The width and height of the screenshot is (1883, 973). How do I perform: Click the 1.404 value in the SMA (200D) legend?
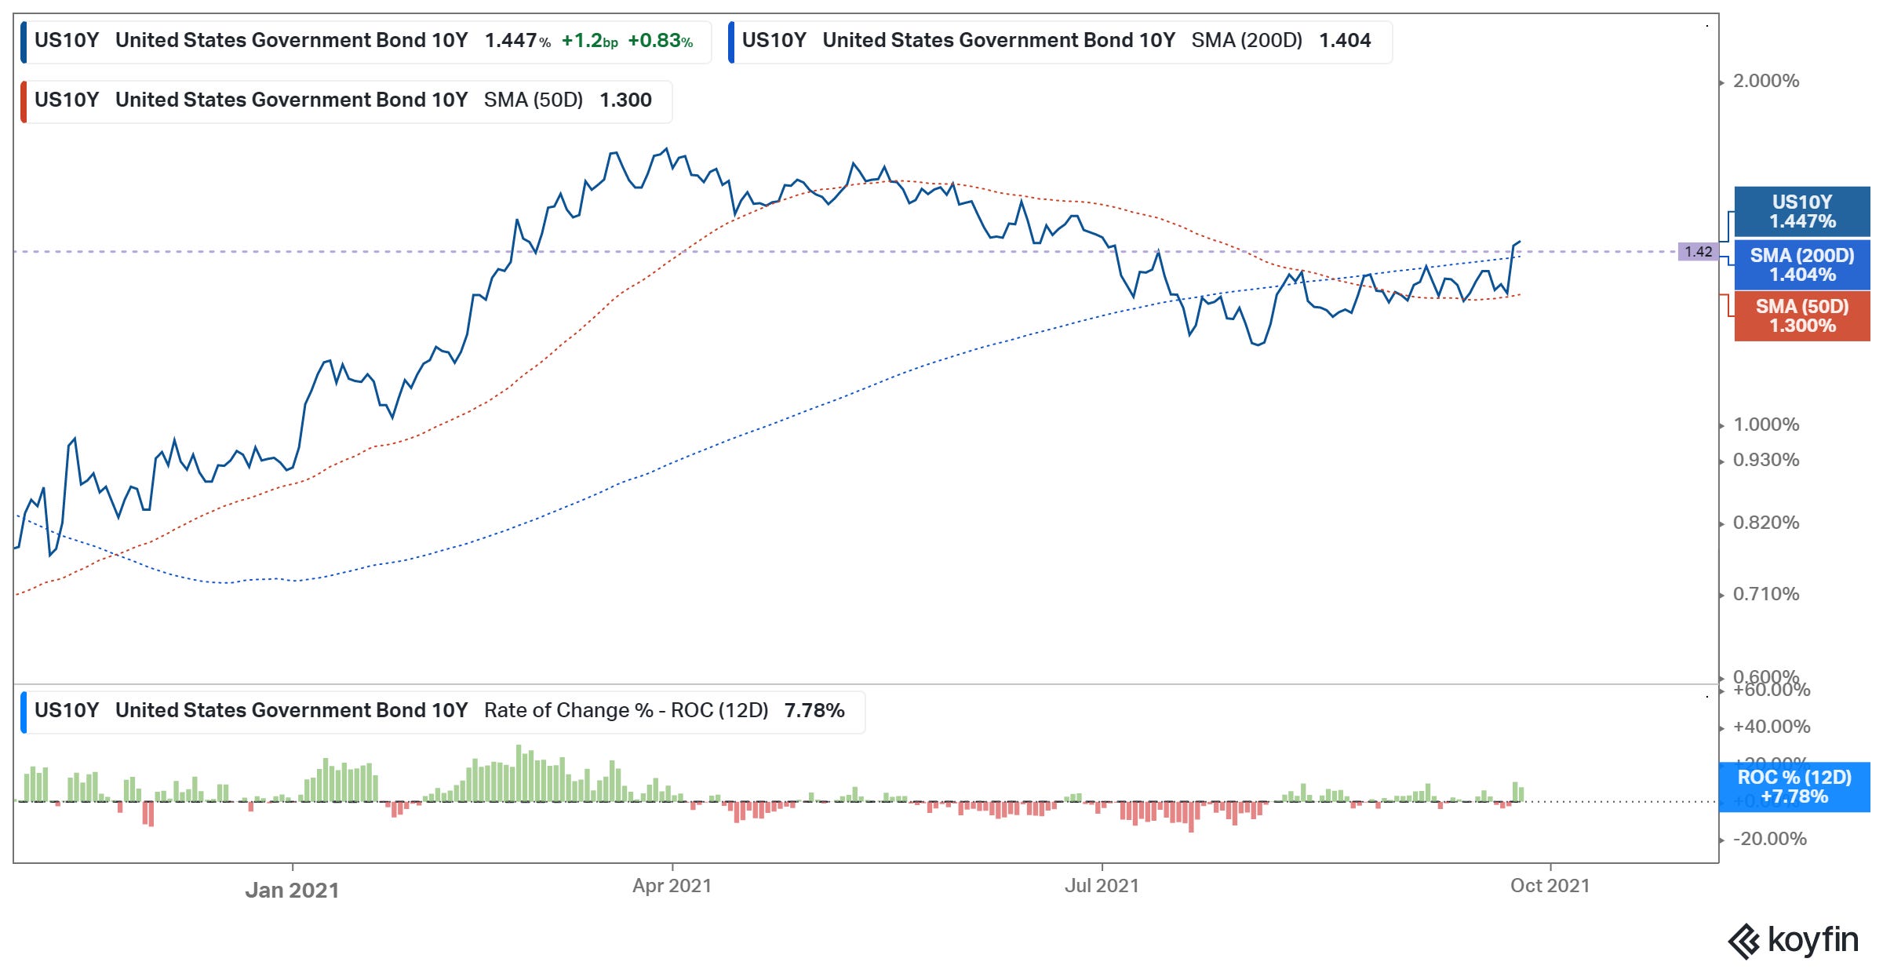tap(1345, 41)
